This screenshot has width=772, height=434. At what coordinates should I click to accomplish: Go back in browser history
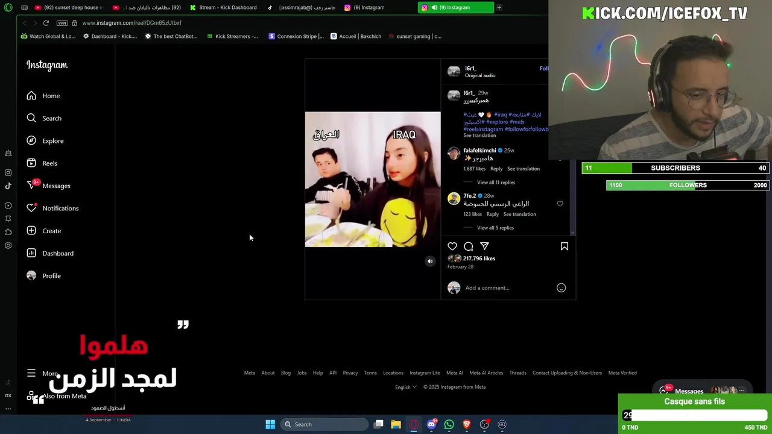pyautogui.click(x=24, y=23)
